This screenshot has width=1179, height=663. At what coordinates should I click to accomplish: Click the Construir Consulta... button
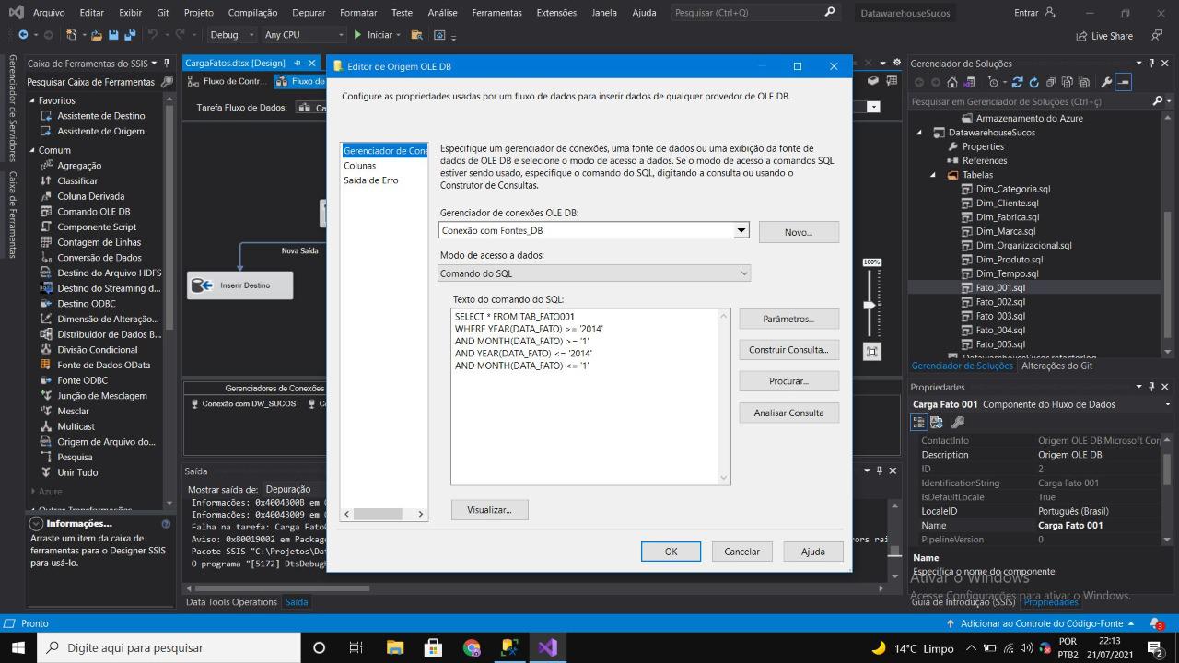(788, 350)
